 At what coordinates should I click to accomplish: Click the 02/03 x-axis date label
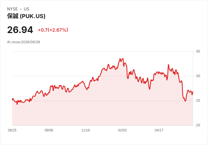[122, 130]
